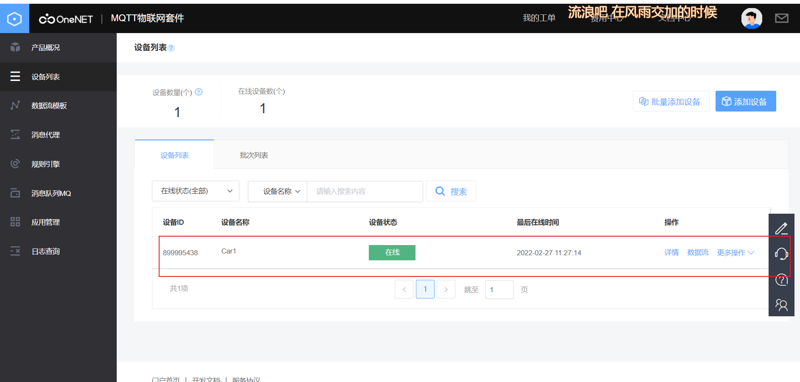Image resolution: width=800 pixels, height=382 pixels.
Task: Click the 添加设备 button
Action: pos(745,101)
